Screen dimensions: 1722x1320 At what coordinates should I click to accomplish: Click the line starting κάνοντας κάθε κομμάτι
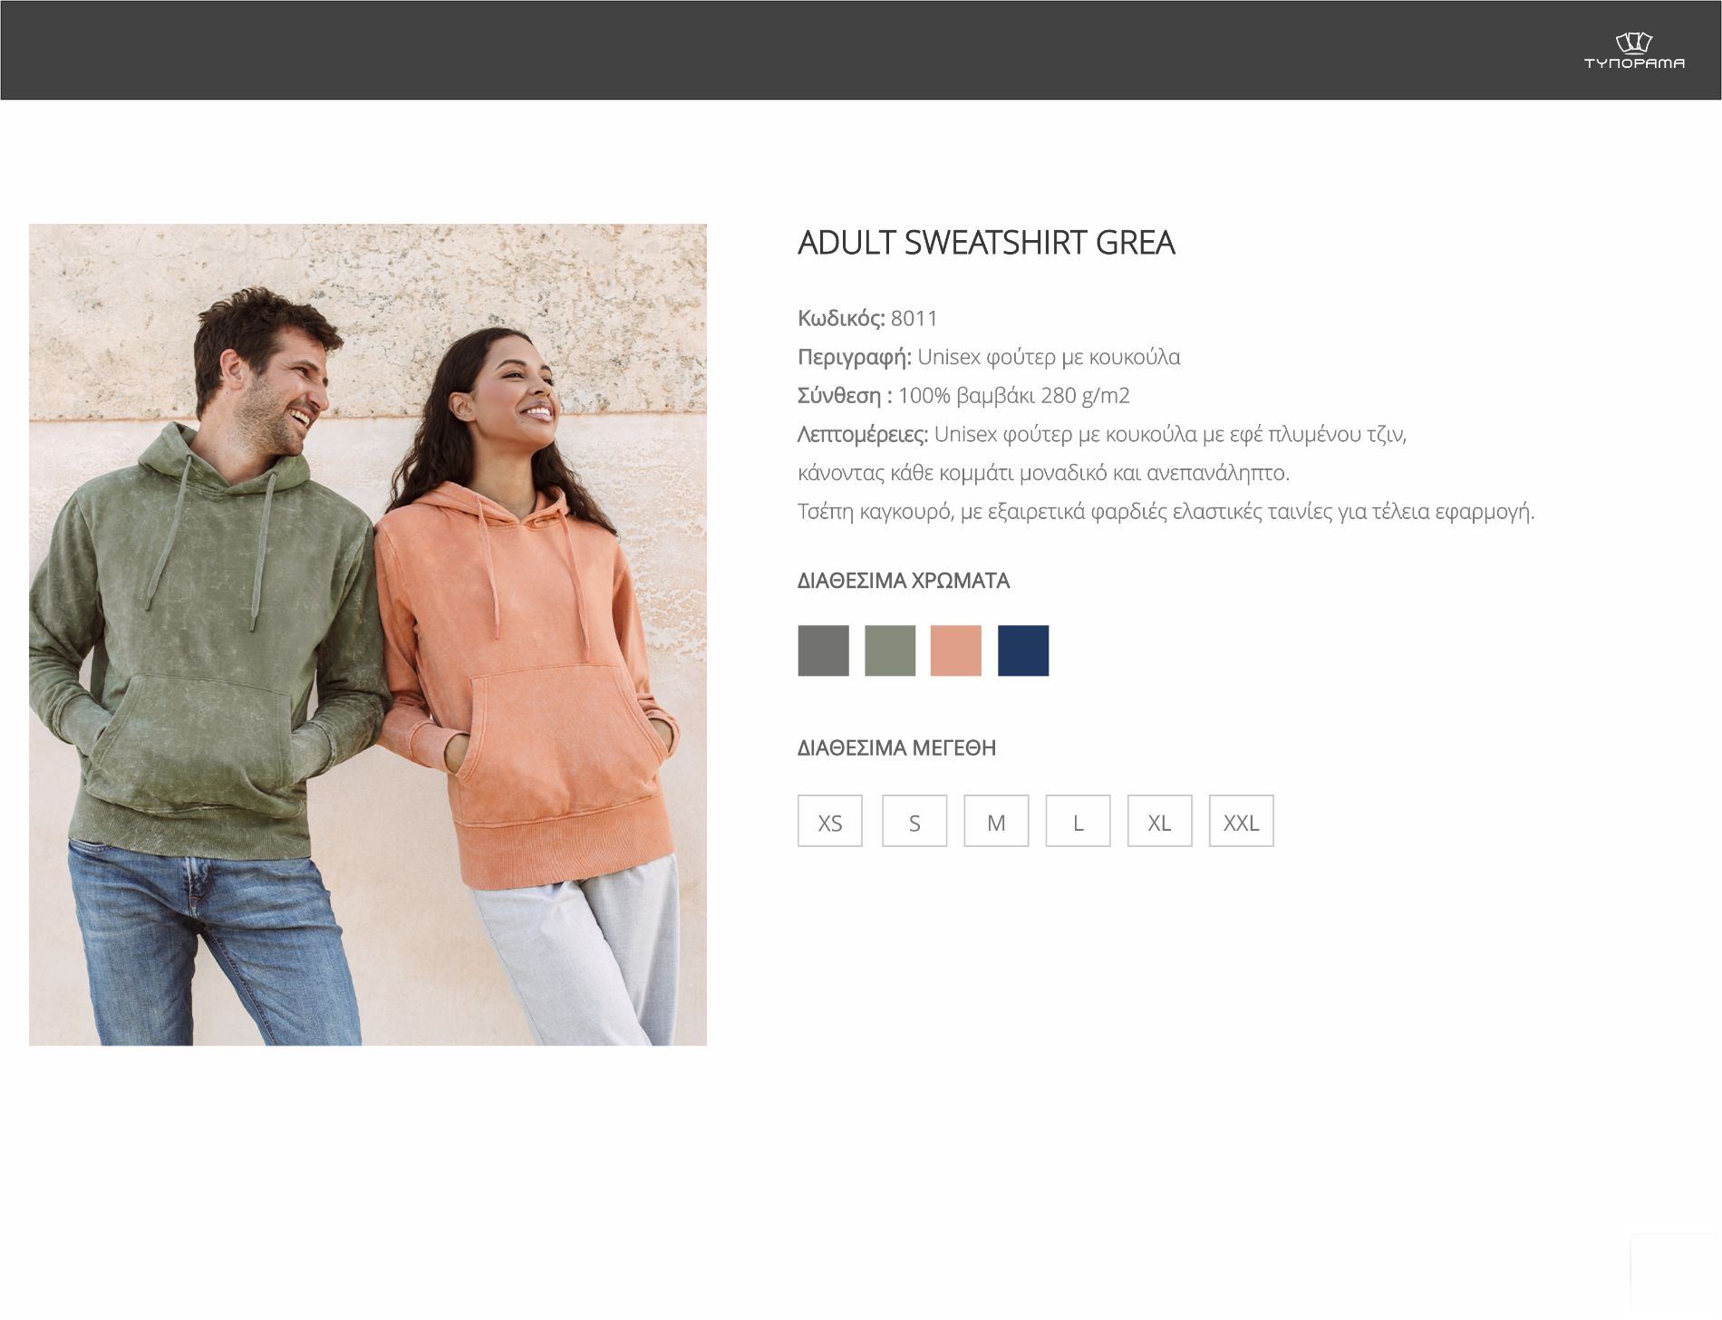[x=1043, y=473]
